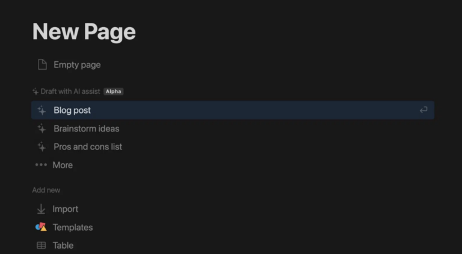The height and width of the screenshot is (254, 462).
Task: Select Brainstorm ideas option
Action: [86, 129]
